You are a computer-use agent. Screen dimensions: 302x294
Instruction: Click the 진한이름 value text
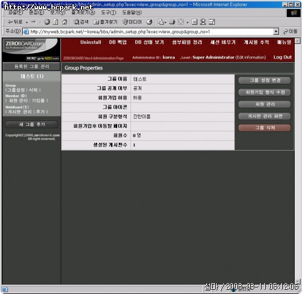(141, 116)
